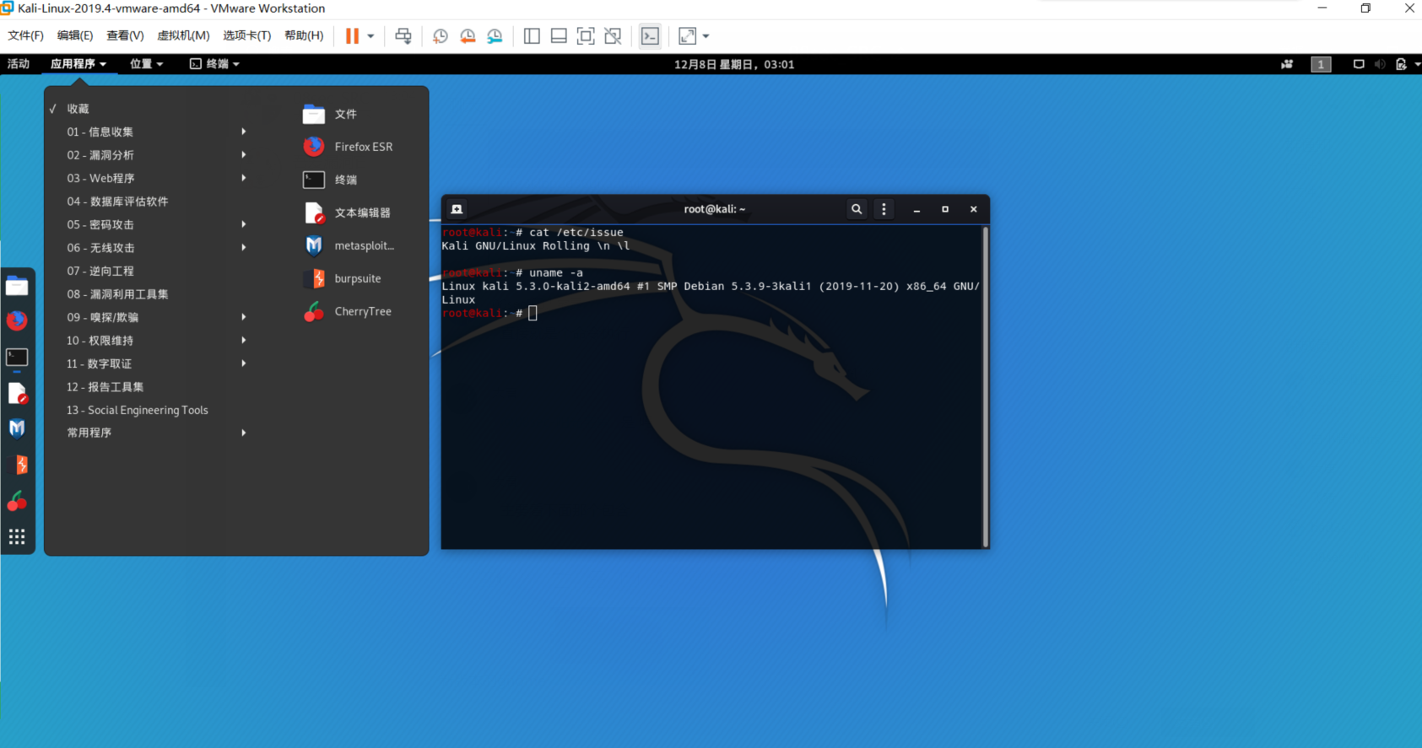Open the 编辑(E) menu
The image size is (1422, 748).
[75, 35]
